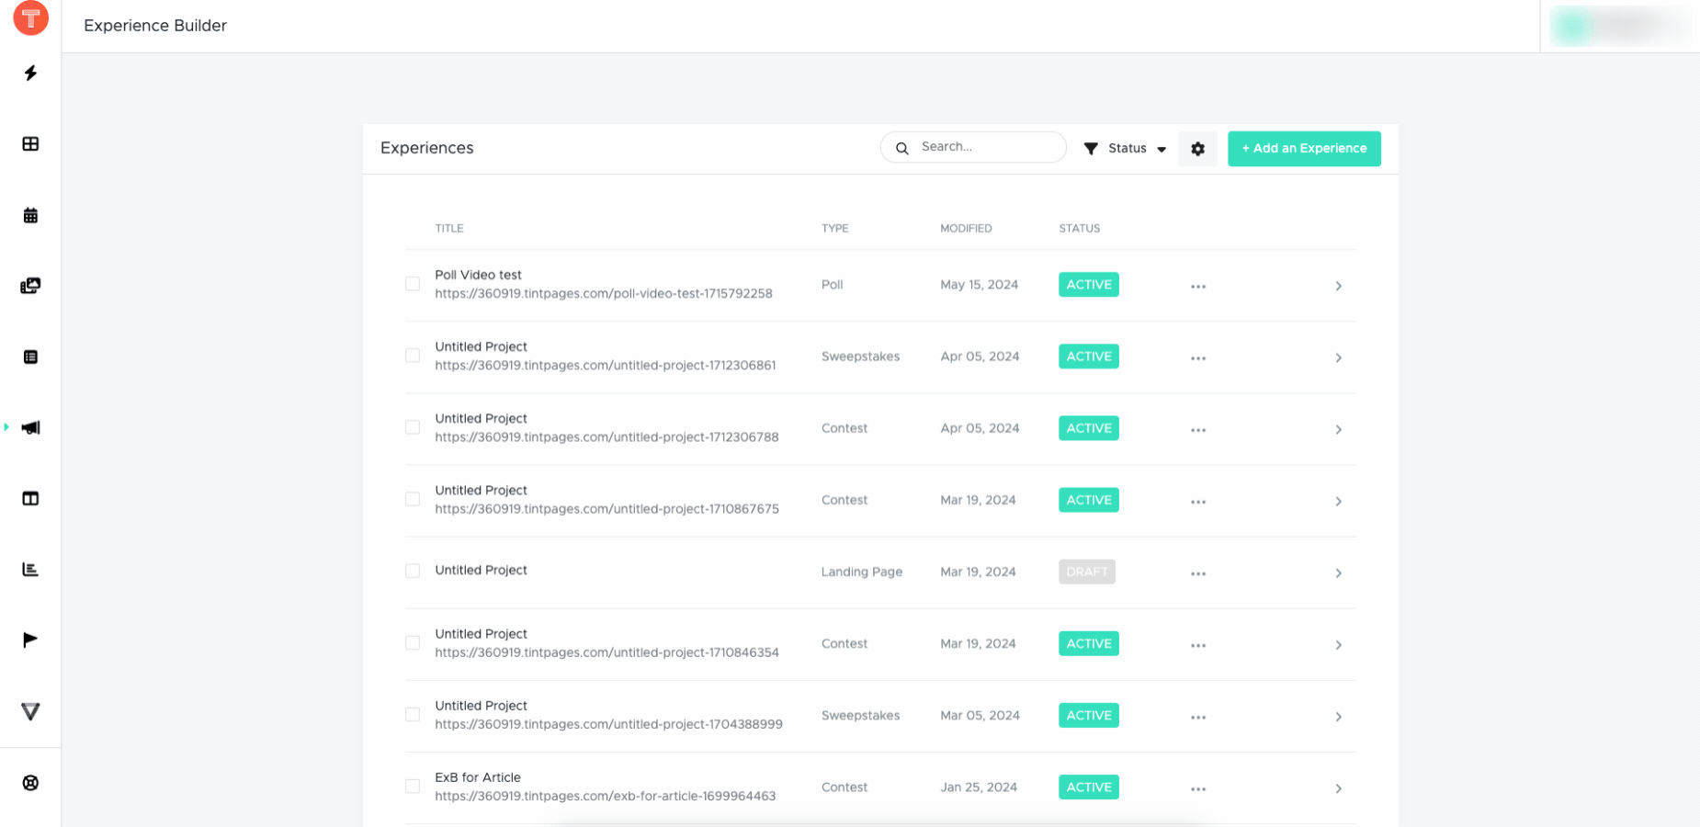Click the May 15, 2024 date
This screenshot has width=1700, height=827.
979,285
